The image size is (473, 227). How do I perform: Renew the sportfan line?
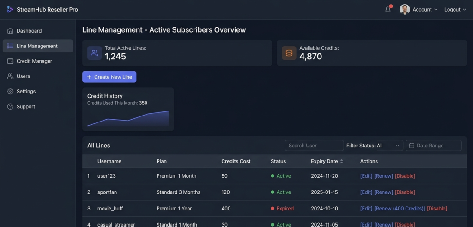(384, 192)
